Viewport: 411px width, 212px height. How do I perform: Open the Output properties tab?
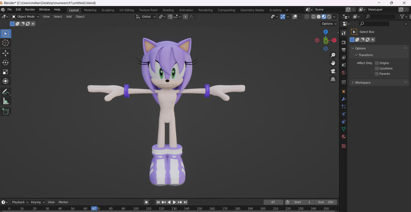tap(343, 50)
